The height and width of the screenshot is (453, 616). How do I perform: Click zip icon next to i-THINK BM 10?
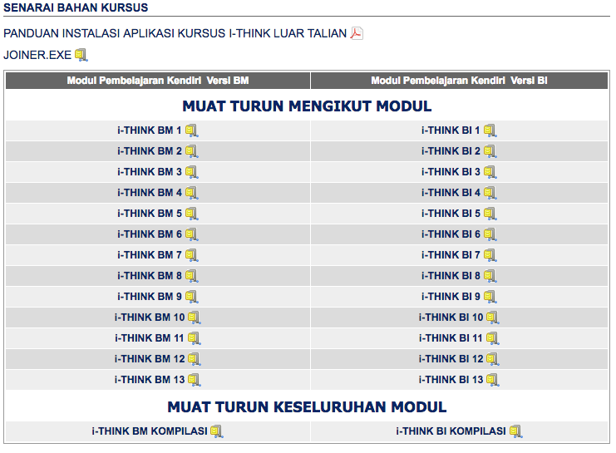point(195,318)
